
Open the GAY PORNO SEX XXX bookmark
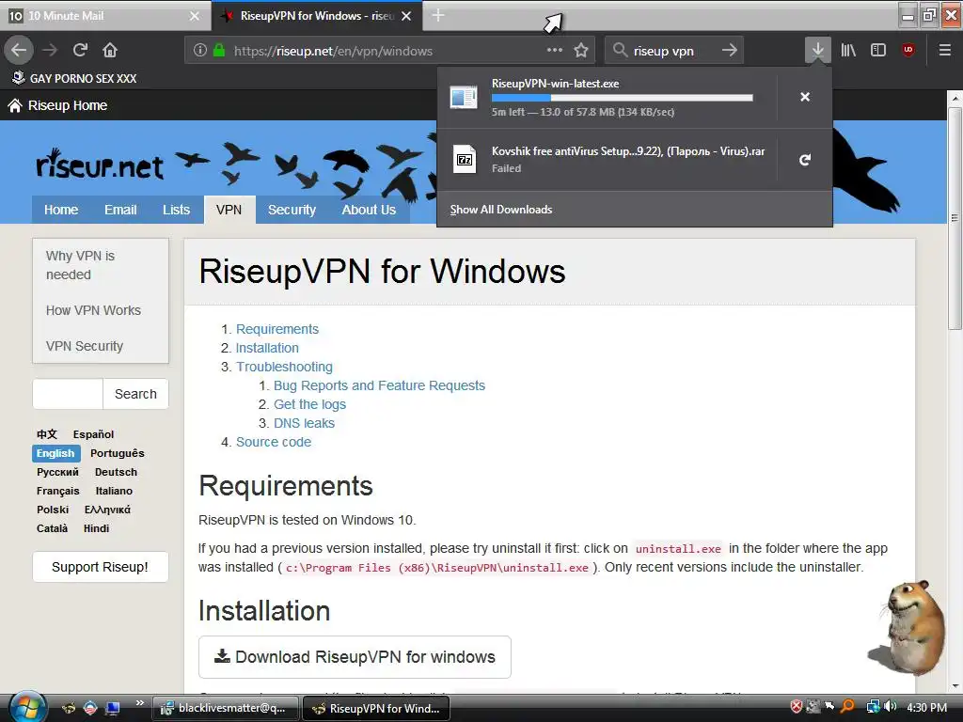click(74, 78)
